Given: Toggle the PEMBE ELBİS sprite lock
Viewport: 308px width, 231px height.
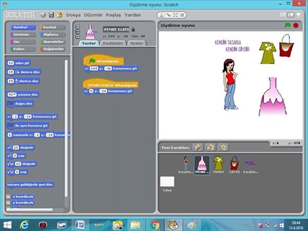Looking at the screenshot, I should (x=133, y=29).
